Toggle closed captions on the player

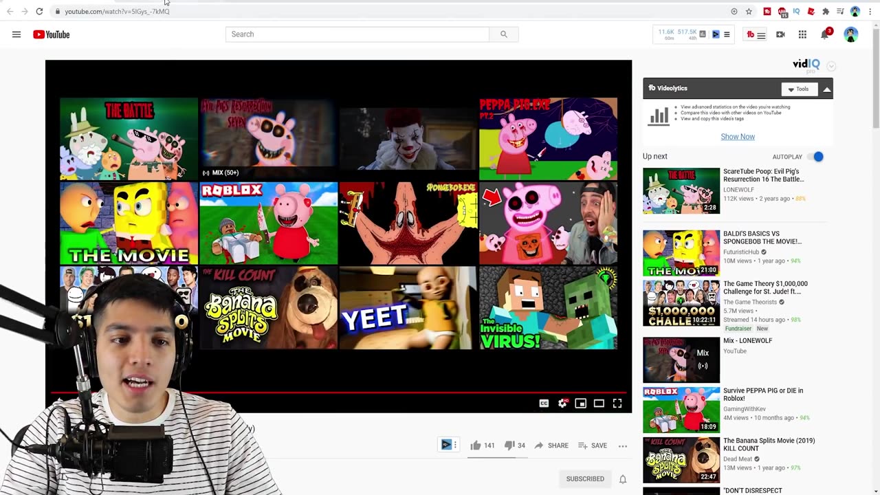544,404
